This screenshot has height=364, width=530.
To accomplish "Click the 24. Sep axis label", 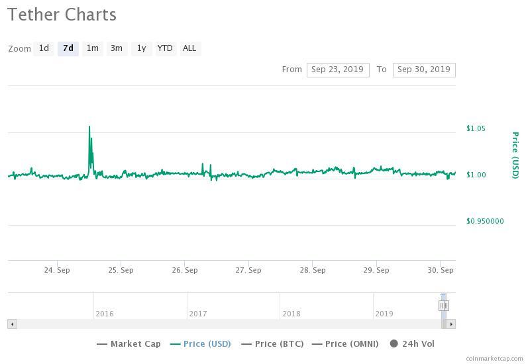I will click(57, 270).
